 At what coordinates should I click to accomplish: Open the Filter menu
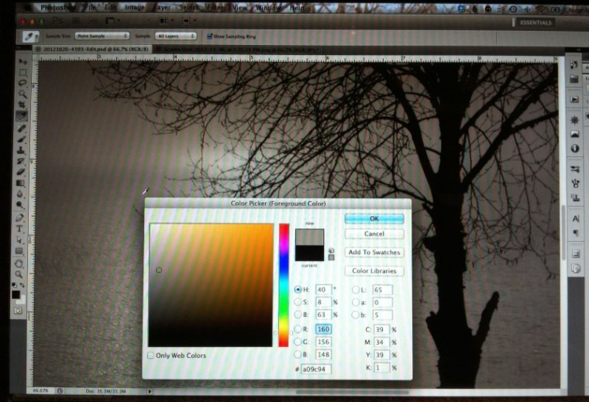coord(216,7)
